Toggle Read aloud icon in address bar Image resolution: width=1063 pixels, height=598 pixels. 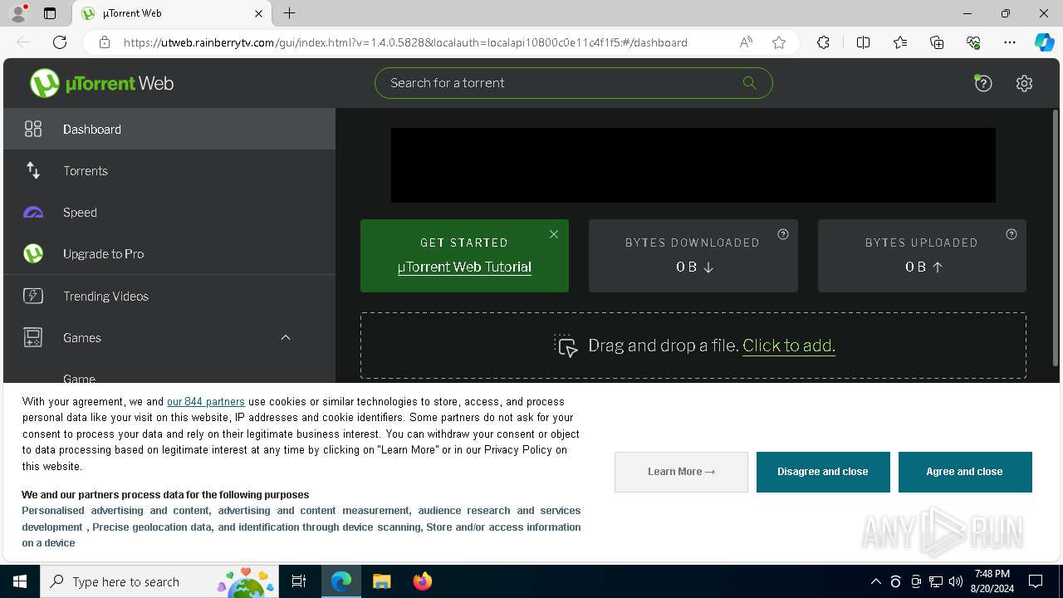746,42
